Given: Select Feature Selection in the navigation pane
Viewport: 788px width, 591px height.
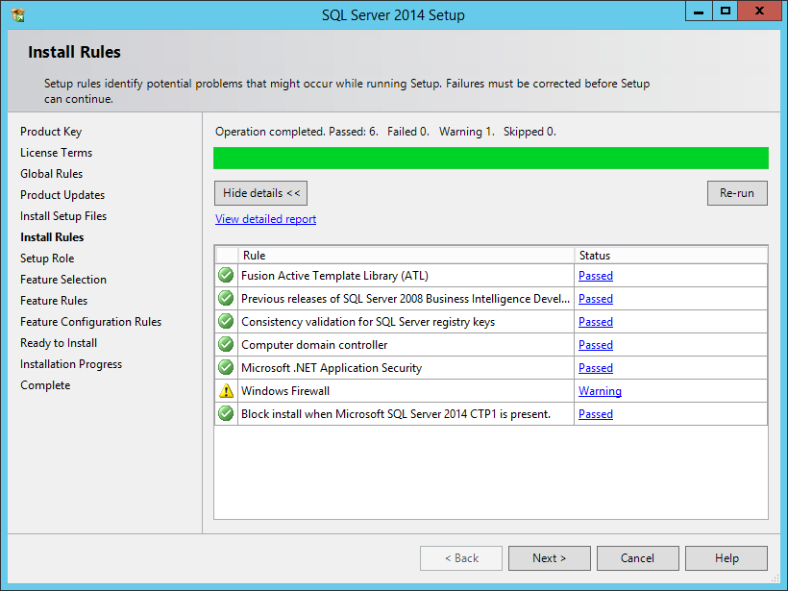Looking at the screenshot, I should coord(63,279).
